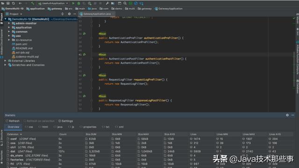
Task: Click the gateway module breadcrumb
Action: 55,8
